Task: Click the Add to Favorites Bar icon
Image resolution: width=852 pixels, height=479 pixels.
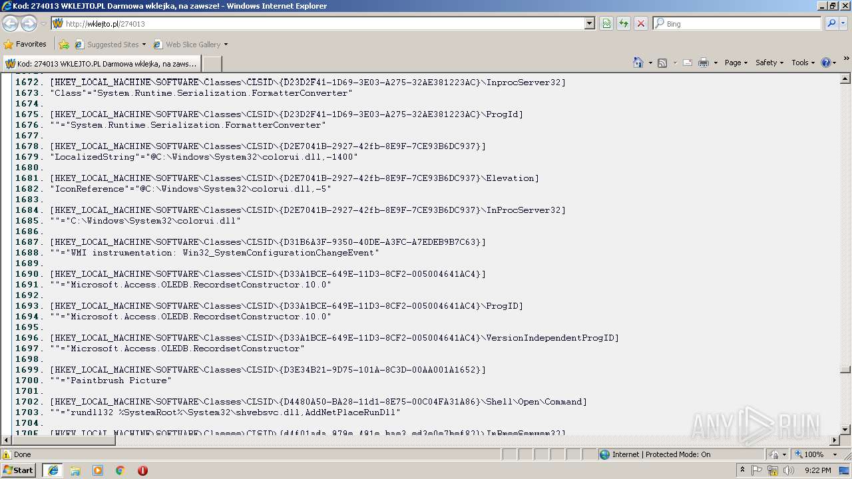Action: pos(64,45)
